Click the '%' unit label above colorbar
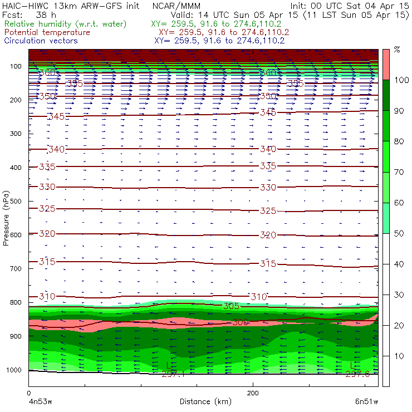Viewport: 412px width, 412px height. click(x=397, y=50)
